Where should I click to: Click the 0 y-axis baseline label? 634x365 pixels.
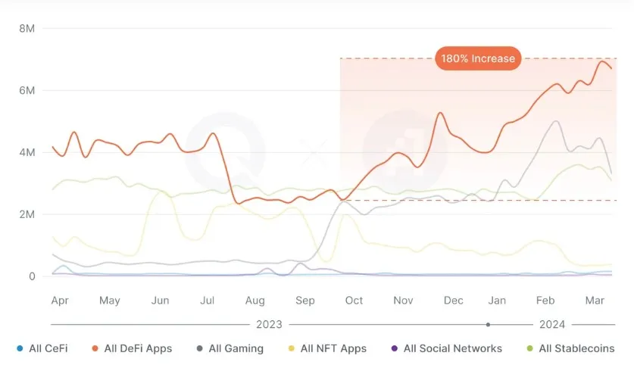coord(32,276)
